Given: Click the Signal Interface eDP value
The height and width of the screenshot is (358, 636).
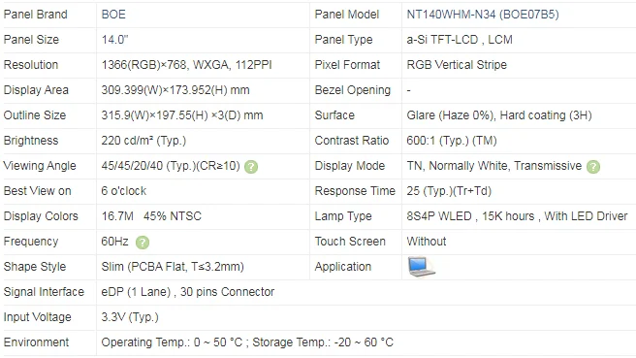Looking at the screenshot, I should click(x=188, y=292).
